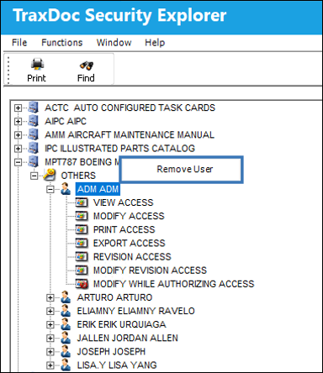Image resolution: width=323 pixels, height=373 pixels.
Task: Click the ACTC manual server icon
Action: tap(34, 108)
